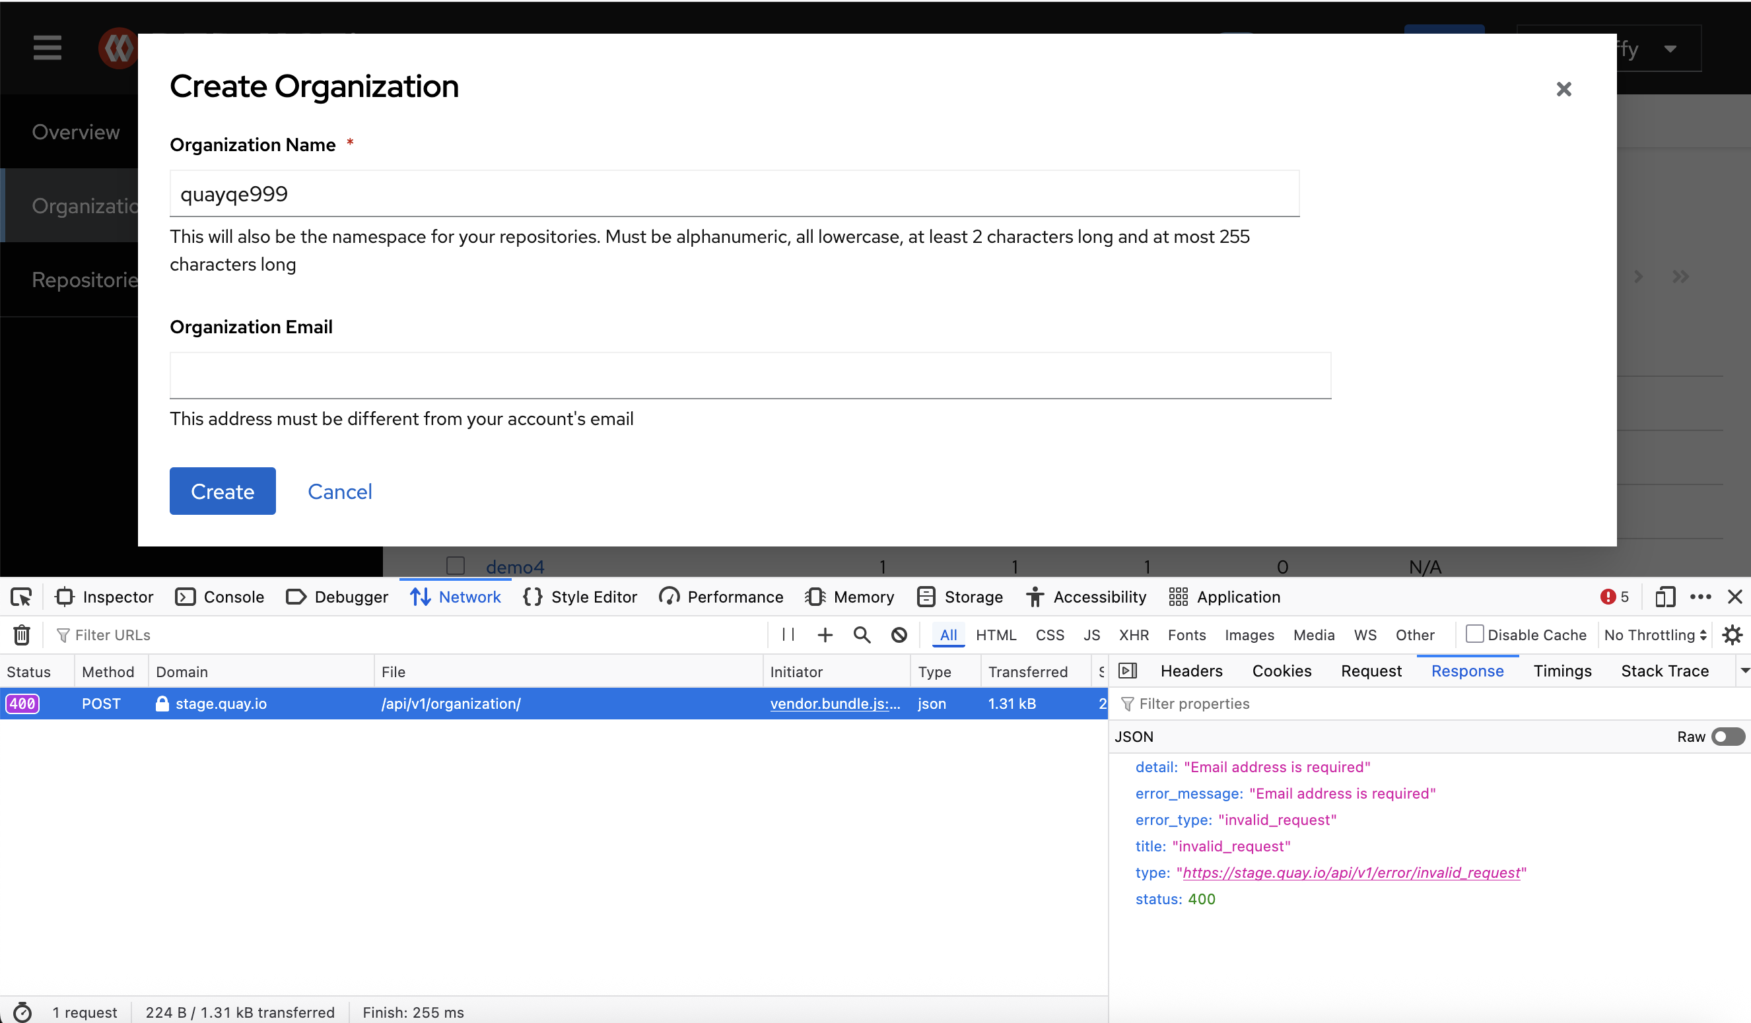Screen dimensions: 1751x1023
Task: Clear network log with trash icon
Action: point(22,635)
